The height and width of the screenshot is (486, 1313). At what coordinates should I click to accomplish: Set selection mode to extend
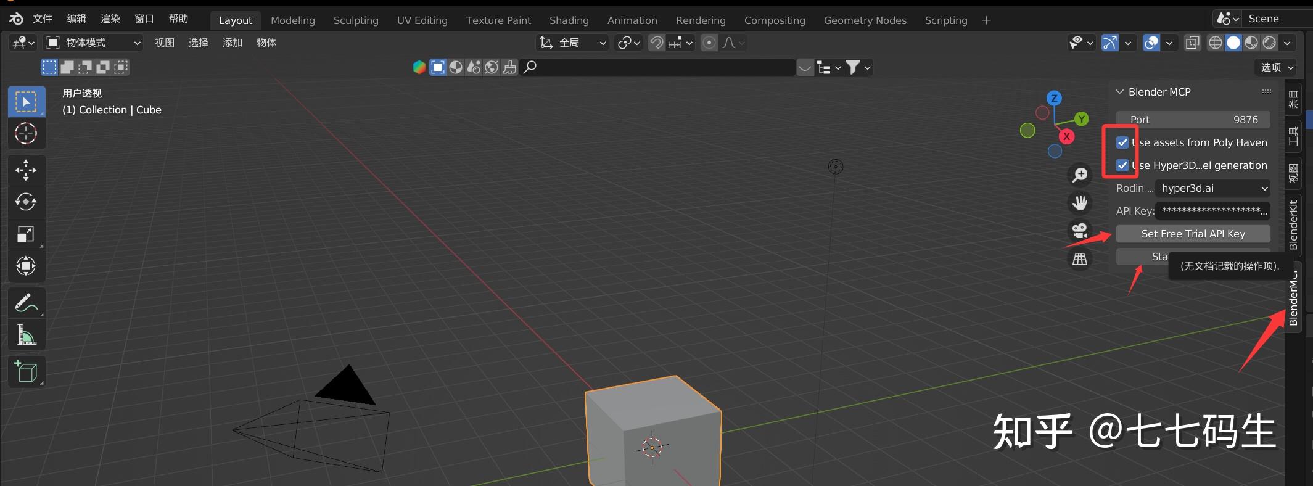67,67
